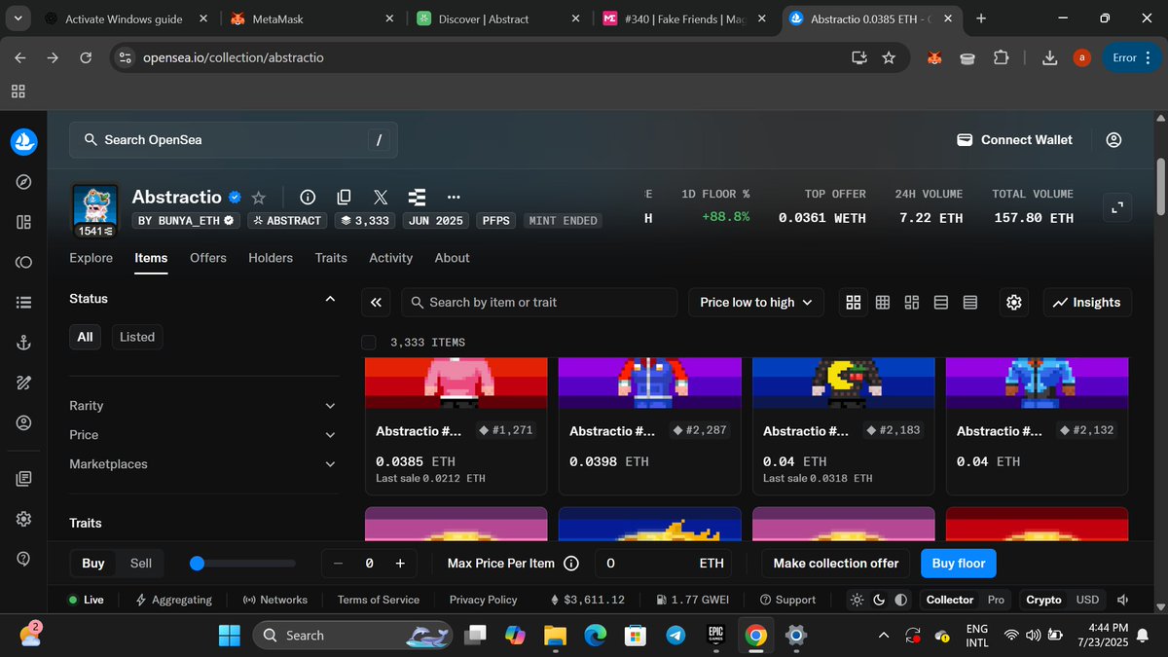This screenshot has width=1168, height=657.
Task: Collapse the filter sidebar with the double chevron
Action: click(x=376, y=303)
